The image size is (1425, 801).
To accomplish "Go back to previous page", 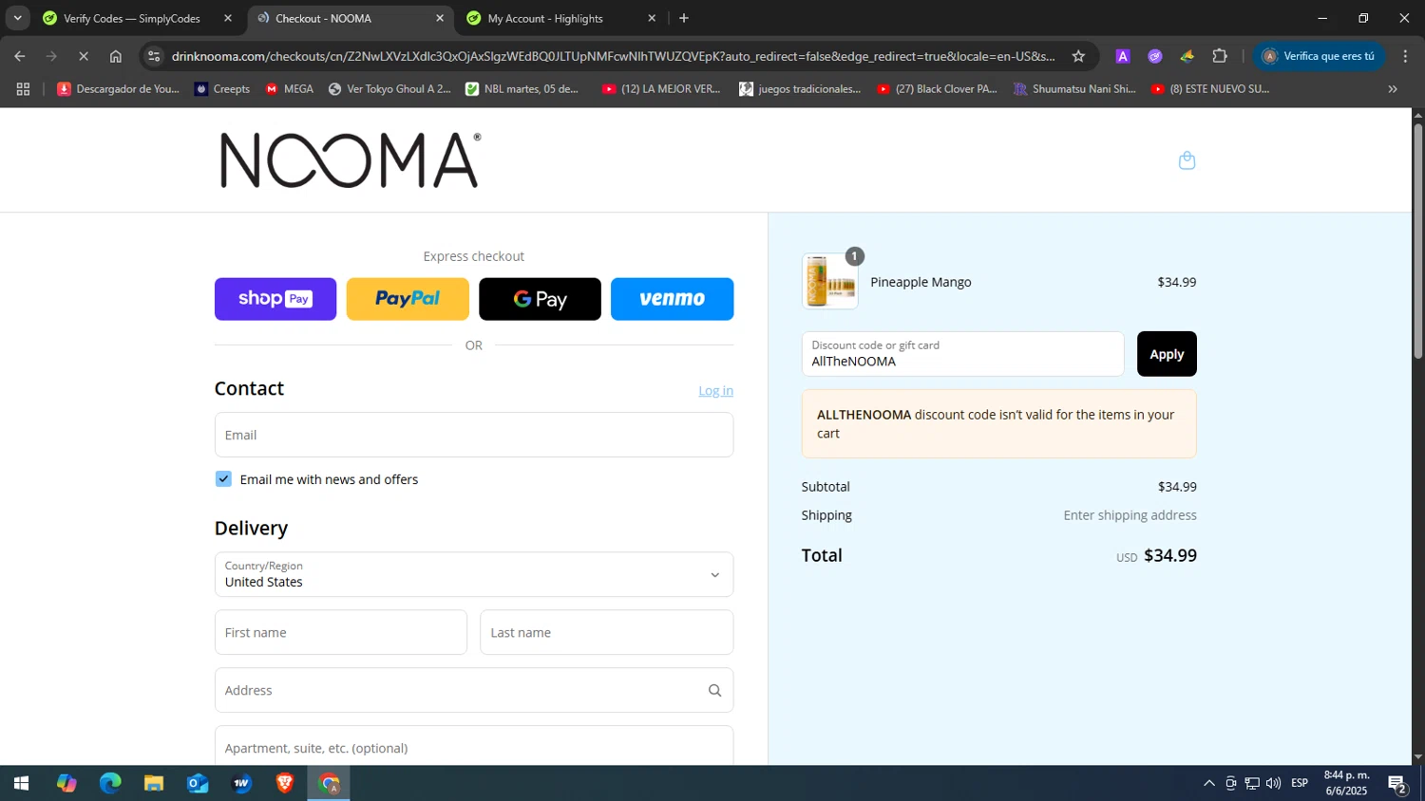I will (x=20, y=56).
